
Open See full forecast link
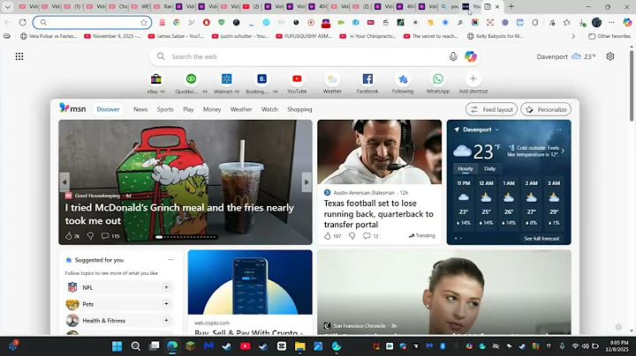point(541,239)
